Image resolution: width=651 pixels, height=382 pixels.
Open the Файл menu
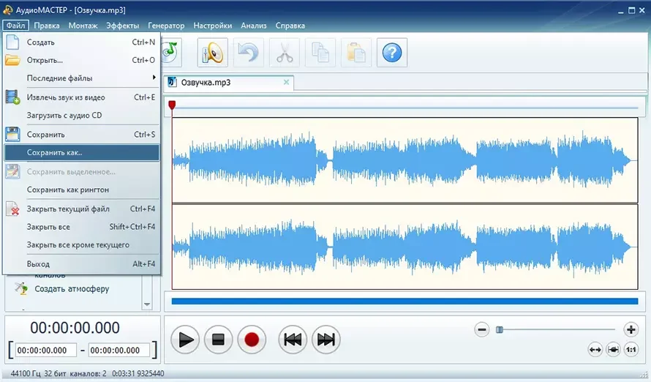pyautogui.click(x=16, y=26)
